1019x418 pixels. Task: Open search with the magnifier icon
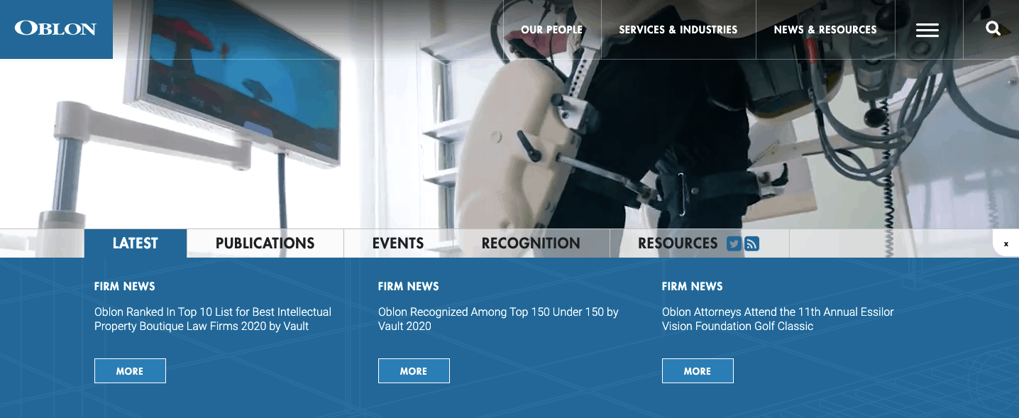point(993,29)
